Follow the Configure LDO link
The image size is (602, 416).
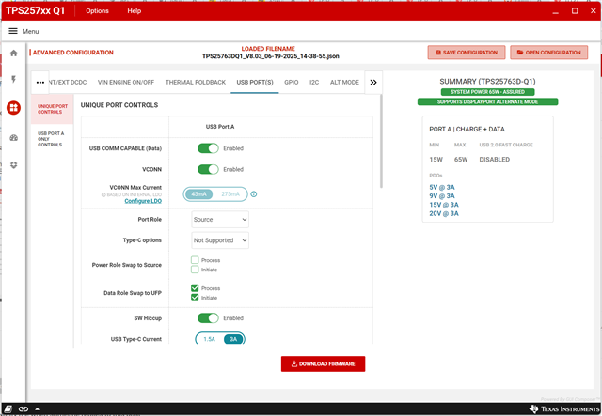point(143,201)
